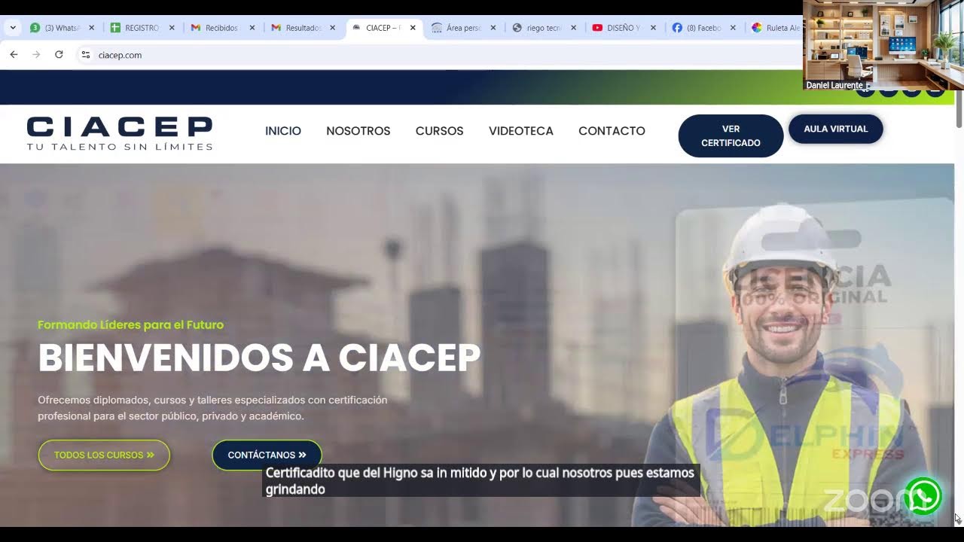The width and height of the screenshot is (964, 542).
Task: Switch to the YouTube DISEÑO tab
Action: (x=617, y=28)
